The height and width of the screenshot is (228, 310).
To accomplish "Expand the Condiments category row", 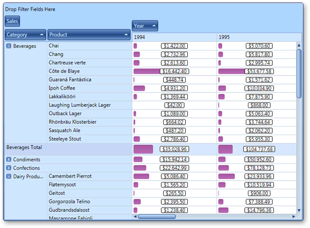I will (9, 159).
